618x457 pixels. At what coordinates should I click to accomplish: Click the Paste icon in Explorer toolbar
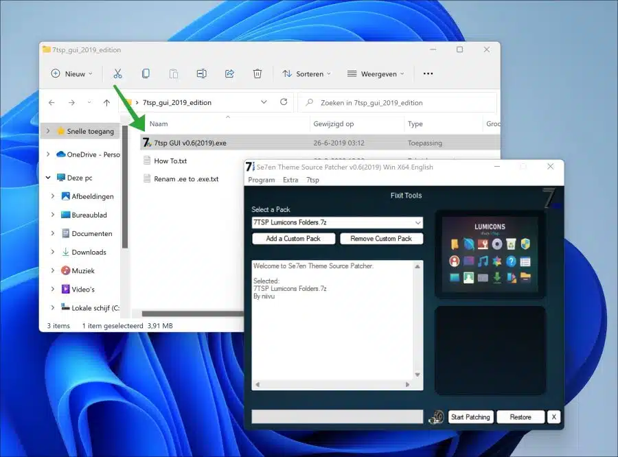coord(174,73)
